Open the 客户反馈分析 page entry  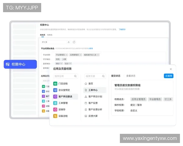point(95,109)
